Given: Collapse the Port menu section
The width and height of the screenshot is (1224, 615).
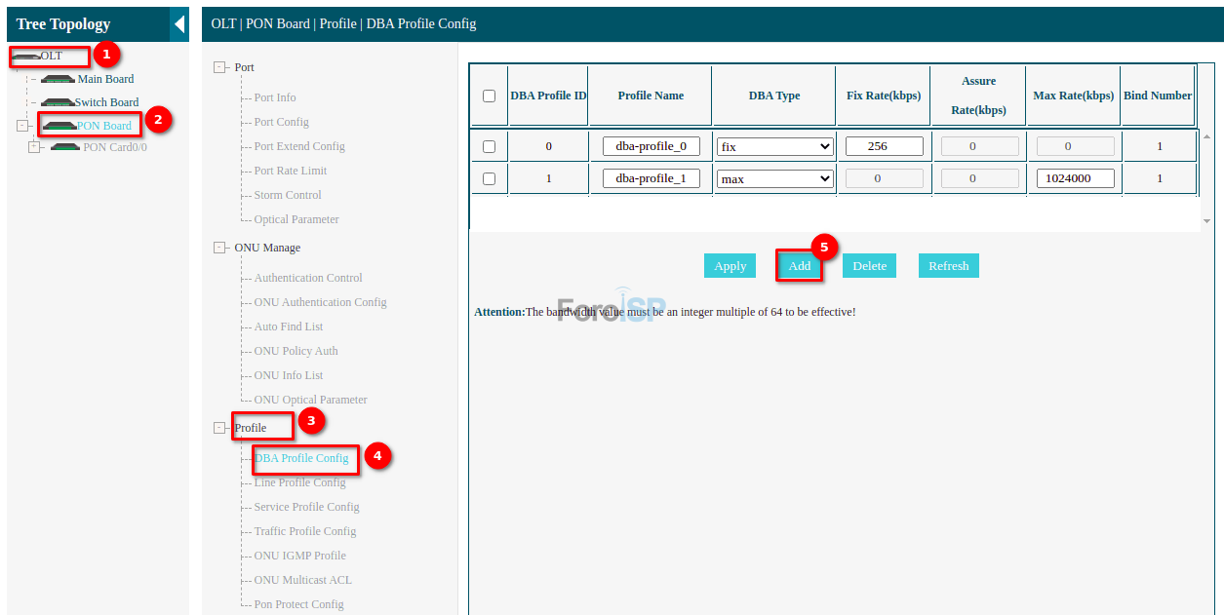Looking at the screenshot, I should 220,67.
